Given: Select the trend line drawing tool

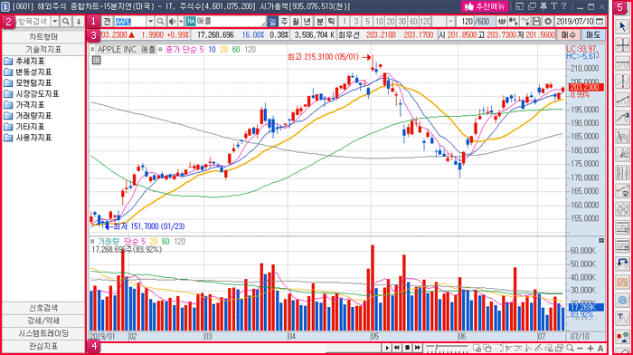Looking at the screenshot, I should (622, 100).
